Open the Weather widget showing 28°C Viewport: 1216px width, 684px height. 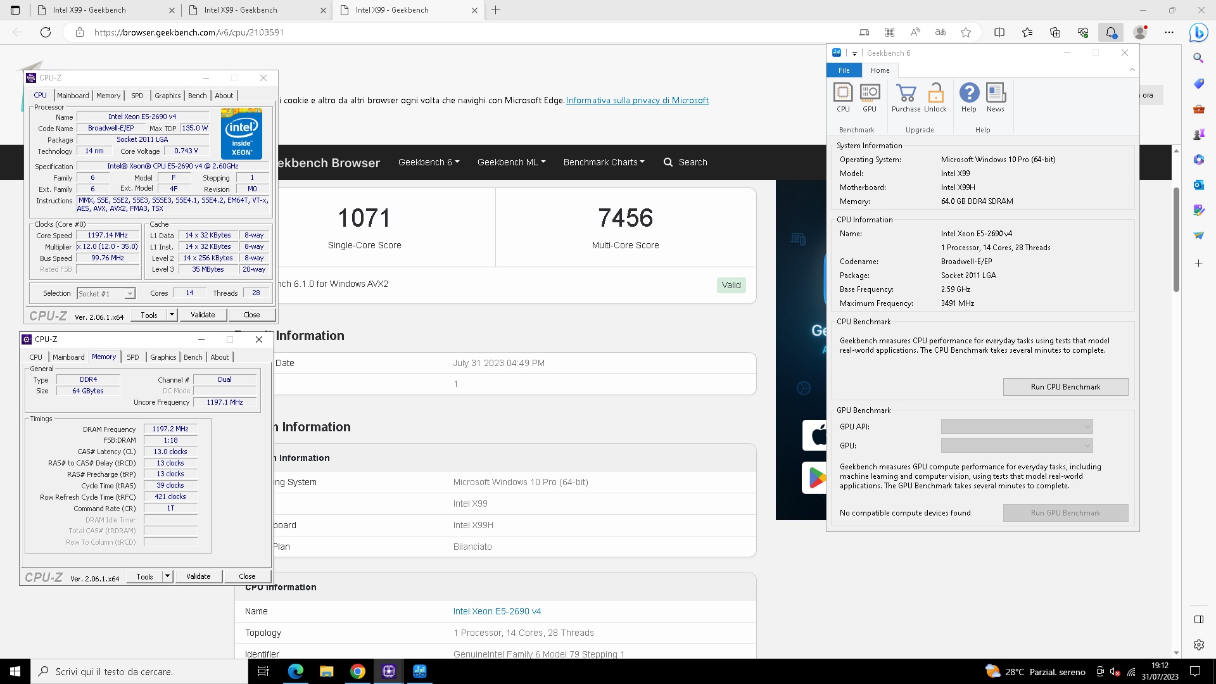(1035, 671)
